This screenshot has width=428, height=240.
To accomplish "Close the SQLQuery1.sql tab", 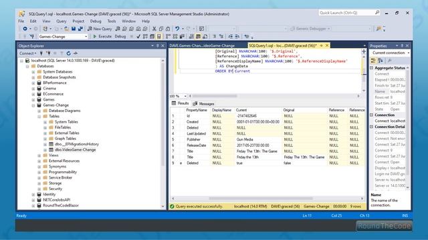I will [327, 45].
